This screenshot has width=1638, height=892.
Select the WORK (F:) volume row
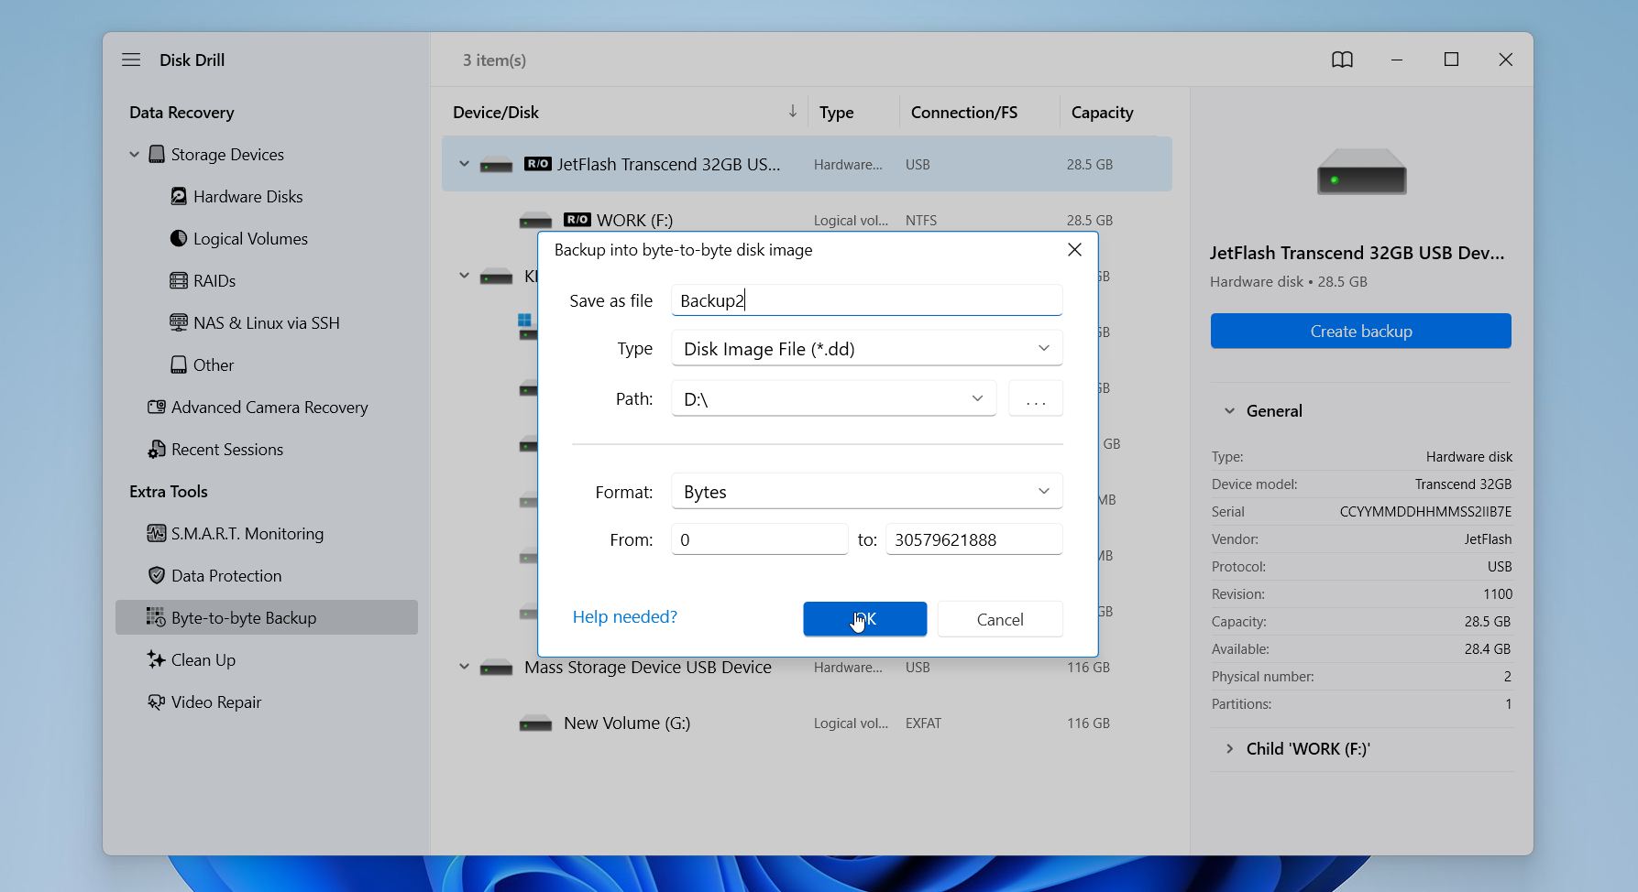point(807,220)
